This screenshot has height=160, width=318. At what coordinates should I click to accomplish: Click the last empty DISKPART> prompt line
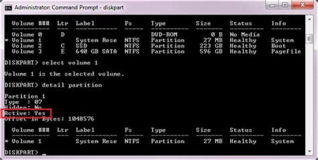pyautogui.click(x=25, y=152)
